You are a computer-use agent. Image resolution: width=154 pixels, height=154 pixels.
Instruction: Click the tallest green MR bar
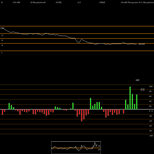130,98
